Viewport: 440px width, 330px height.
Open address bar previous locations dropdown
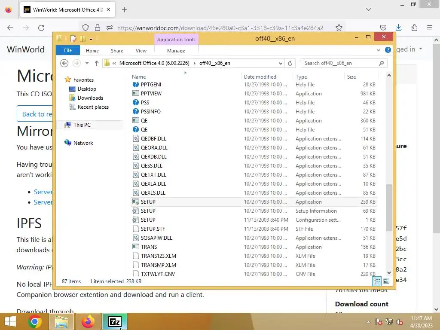point(280,64)
